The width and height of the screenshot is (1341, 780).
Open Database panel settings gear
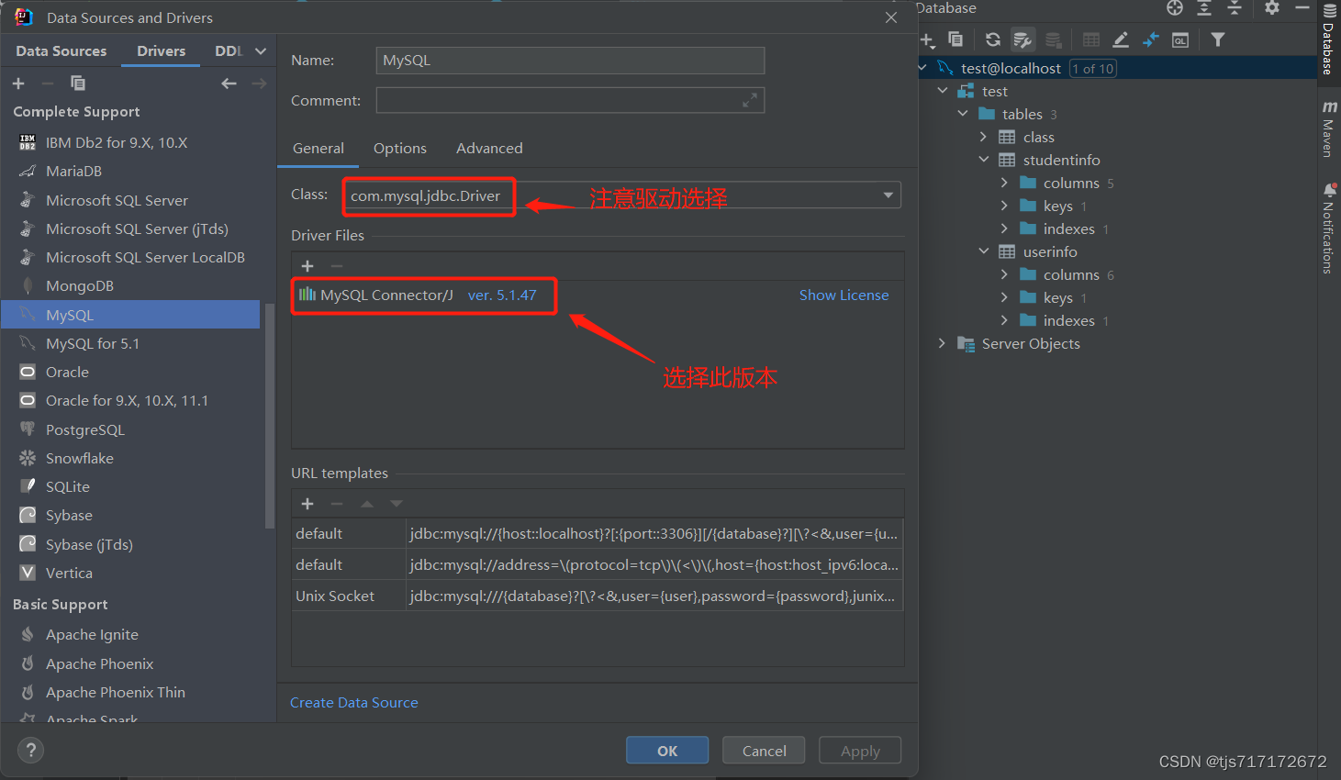[1271, 8]
